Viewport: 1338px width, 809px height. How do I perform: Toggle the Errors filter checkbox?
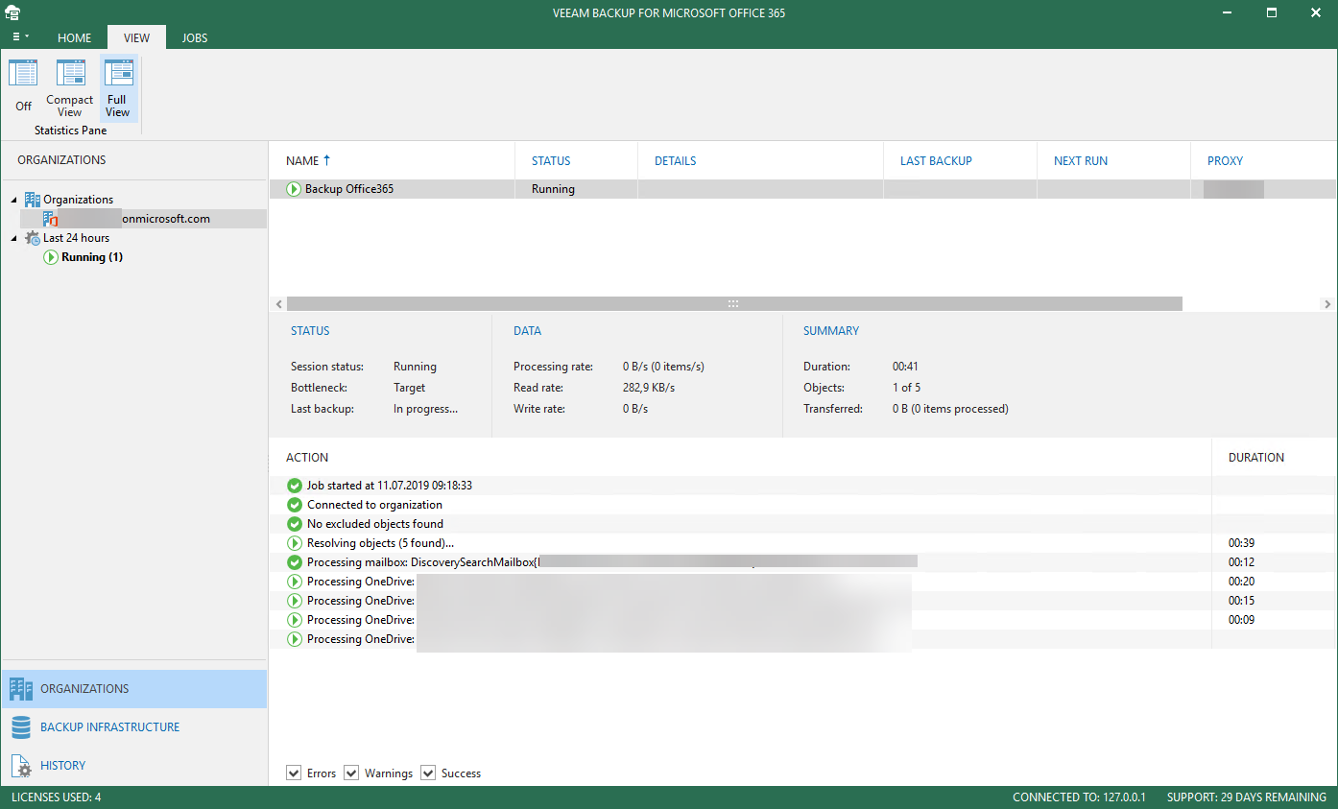tap(294, 773)
